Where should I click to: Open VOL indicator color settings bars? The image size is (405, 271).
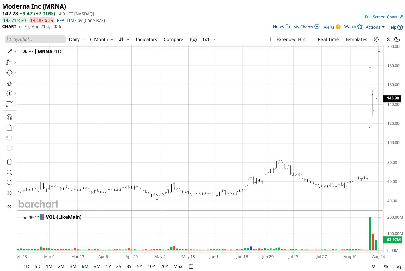pyautogui.click(x=42, y=217)
